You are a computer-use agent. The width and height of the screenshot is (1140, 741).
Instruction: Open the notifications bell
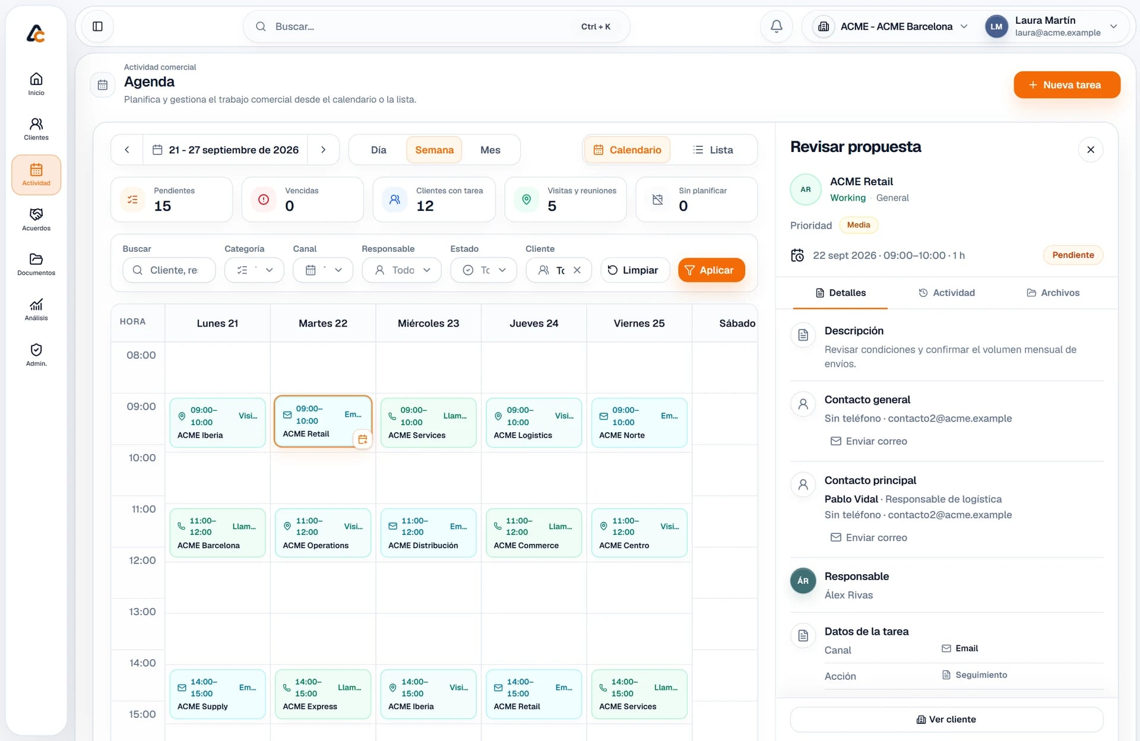(776, 26)
